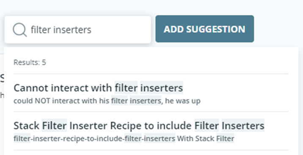Open "Stack Filter Inserter Recipe" search result
303x155 pixels.
click(x=139, y=126)
